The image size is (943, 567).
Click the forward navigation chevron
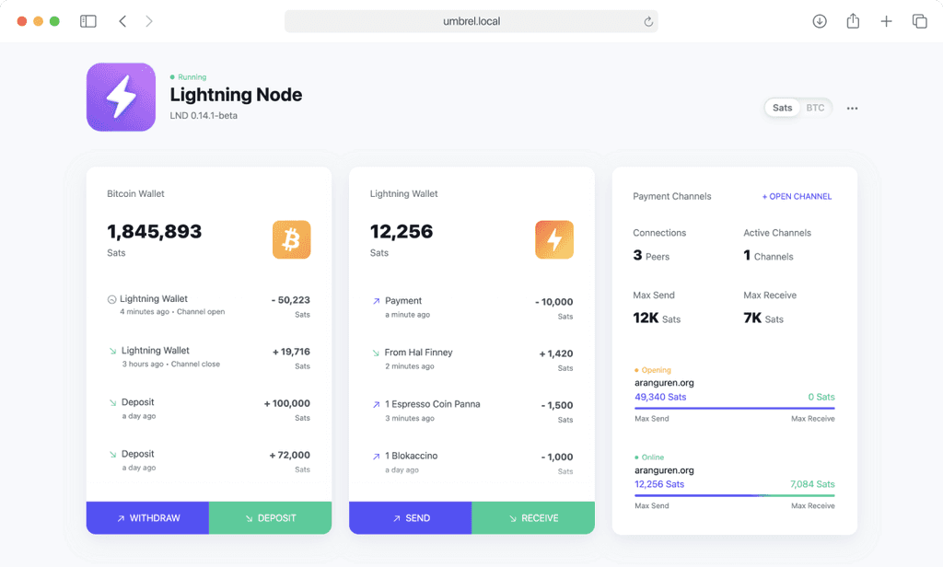[x=149, y=20]
